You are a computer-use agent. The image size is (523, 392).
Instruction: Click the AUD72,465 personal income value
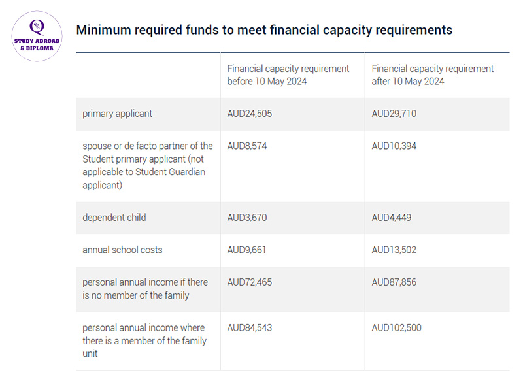250,282
